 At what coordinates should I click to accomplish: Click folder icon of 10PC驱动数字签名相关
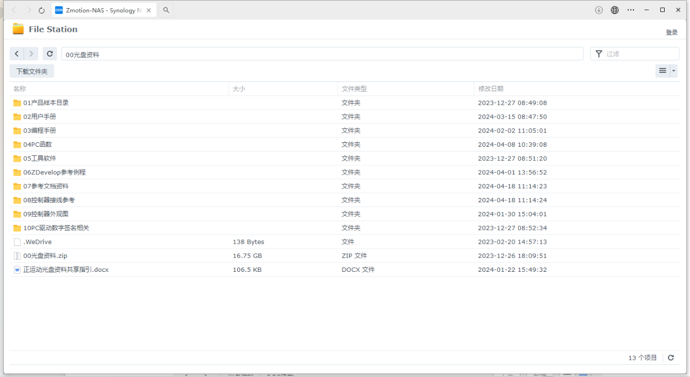coord(17,228)
